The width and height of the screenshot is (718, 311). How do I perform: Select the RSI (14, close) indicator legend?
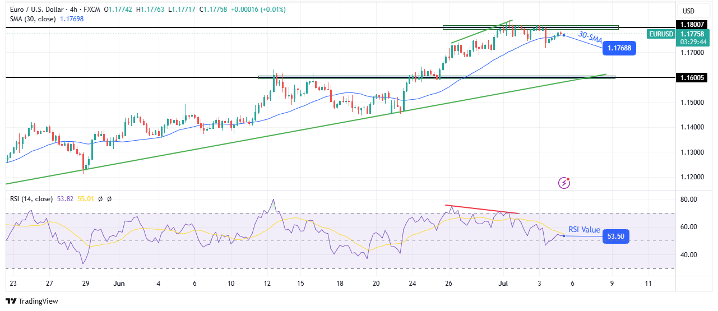pyautogui.click(x=31, y=199)
